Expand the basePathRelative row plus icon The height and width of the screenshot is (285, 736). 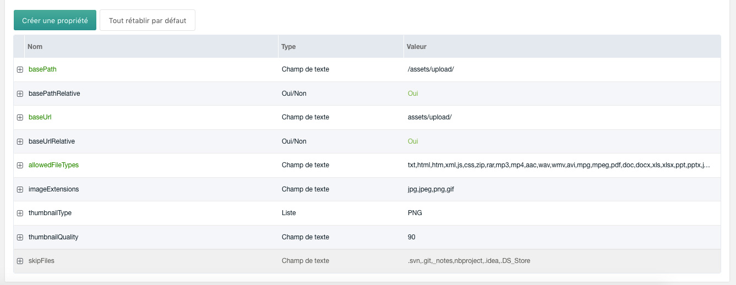pyautogui.click(x=20, y=94)
